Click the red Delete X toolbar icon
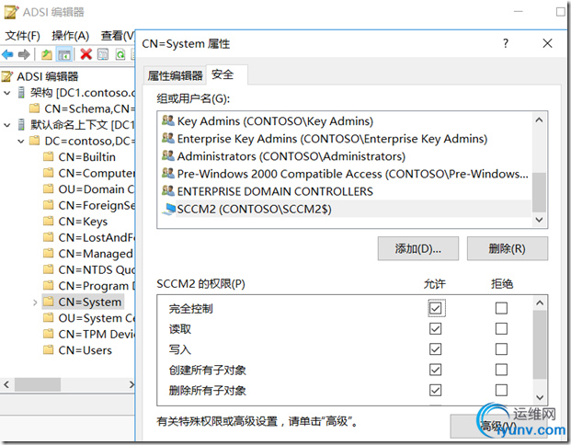 click(x=86, y=54)
